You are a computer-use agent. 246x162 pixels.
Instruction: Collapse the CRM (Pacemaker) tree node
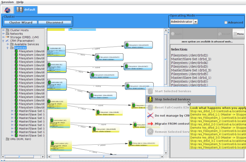click(3, 41)
